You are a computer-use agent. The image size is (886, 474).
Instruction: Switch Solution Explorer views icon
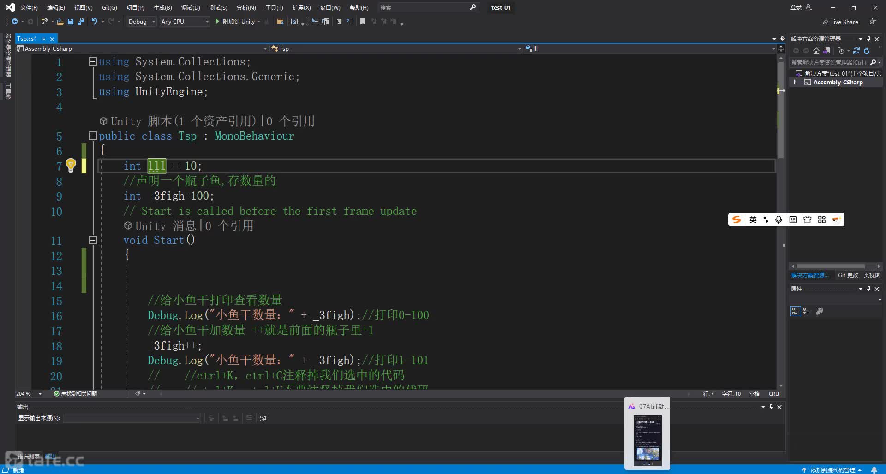826,51
